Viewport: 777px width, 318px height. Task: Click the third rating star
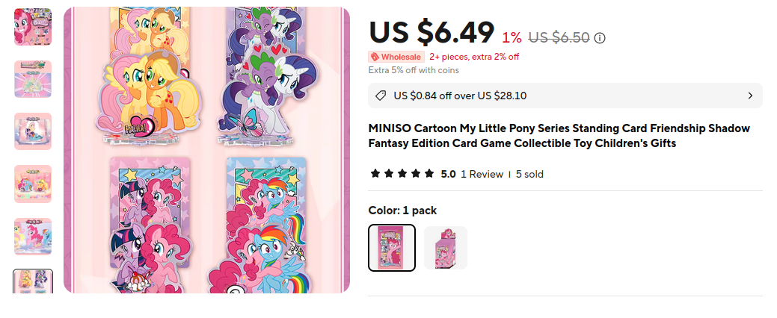402,174
